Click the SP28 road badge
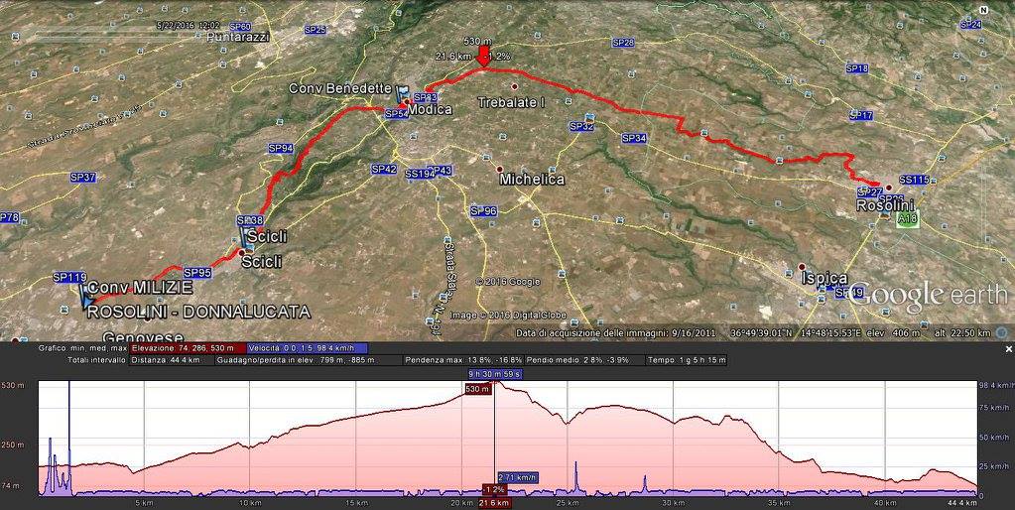The width and height of the screenshot is (1015, 510). [623, 43]
